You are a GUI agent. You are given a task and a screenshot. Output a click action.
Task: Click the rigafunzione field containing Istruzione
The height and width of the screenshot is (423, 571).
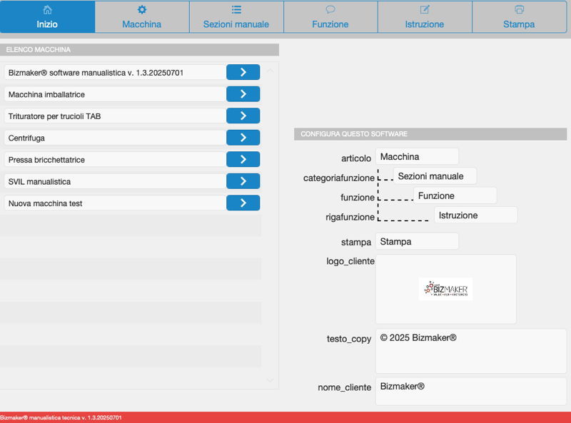pos(475,215)
